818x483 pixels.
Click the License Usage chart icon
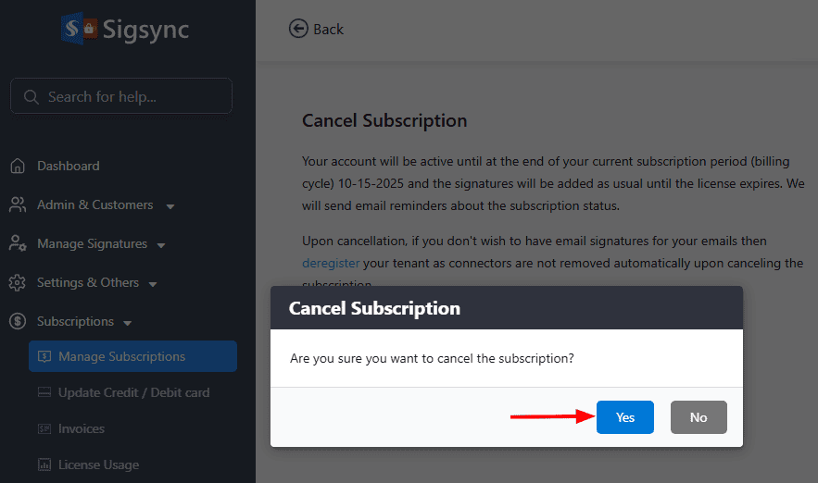[44, 464]
